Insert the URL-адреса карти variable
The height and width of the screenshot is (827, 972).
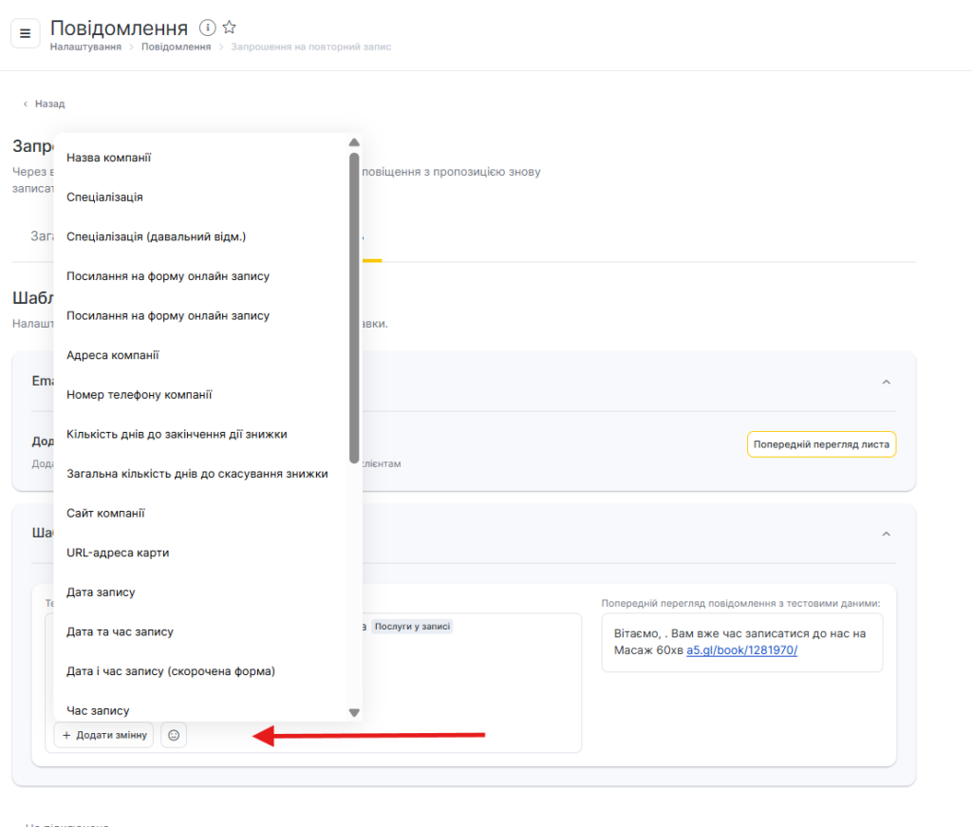pos(118,553)
